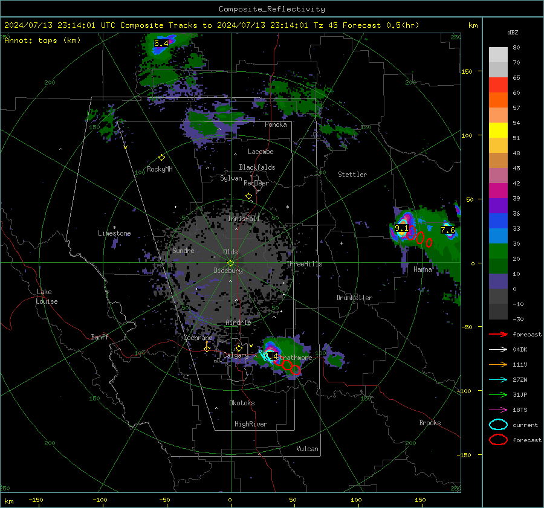Click the storm top annotation 7.6
This screenshot has height=508, width=544.
point(447,230)
